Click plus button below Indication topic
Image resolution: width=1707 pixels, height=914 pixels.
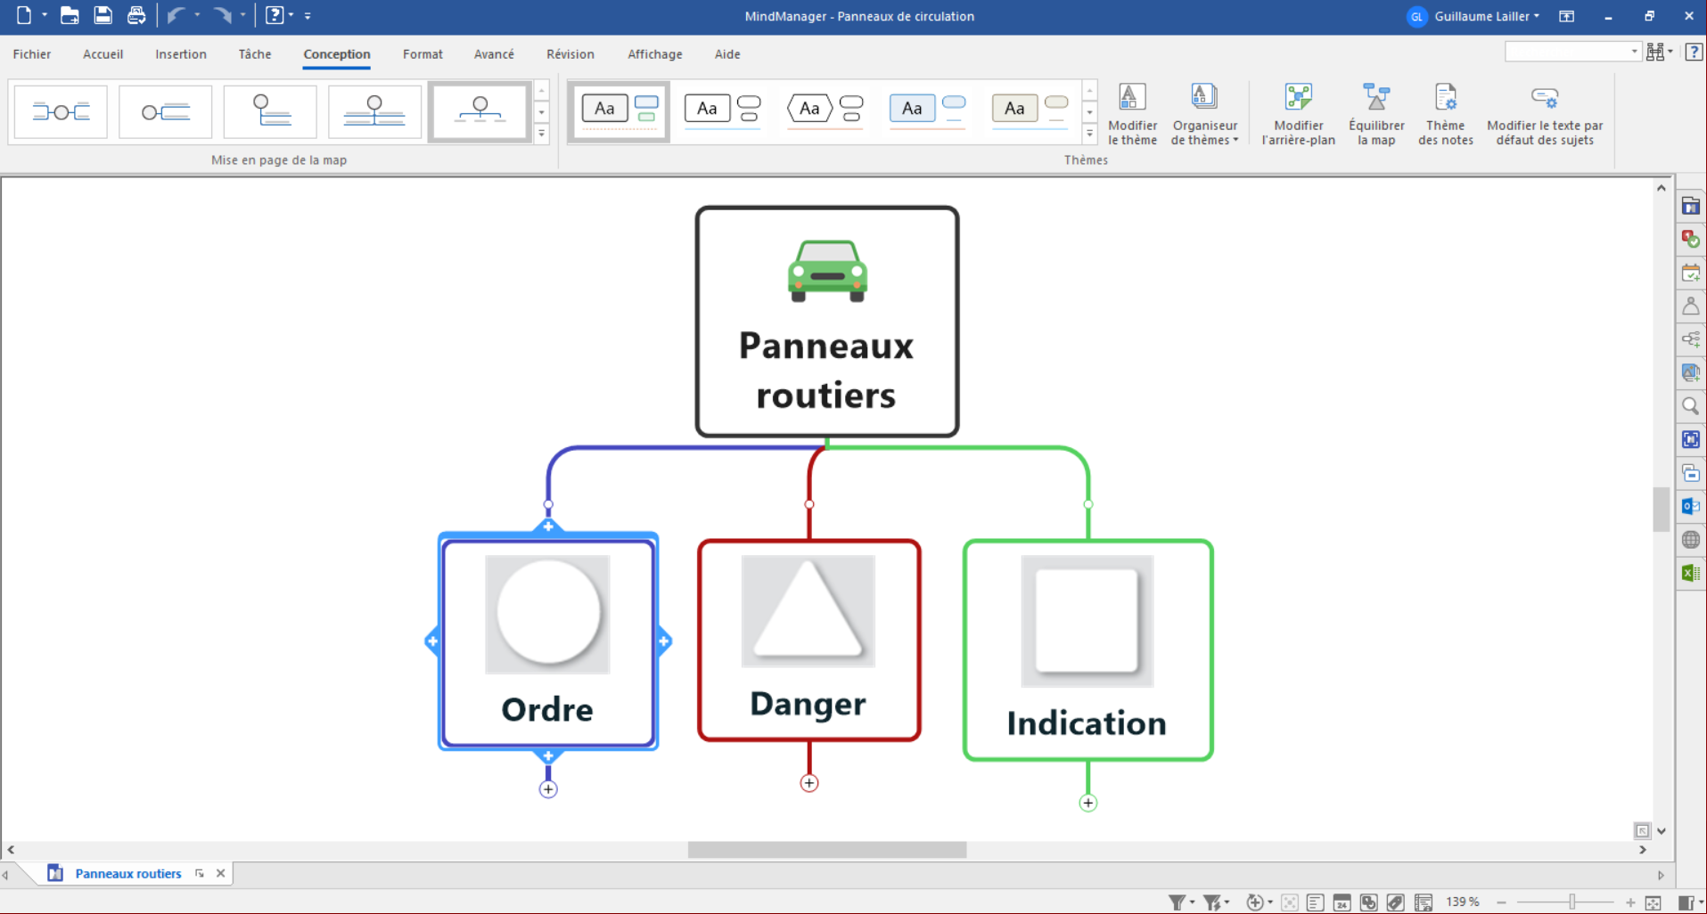1087,803
